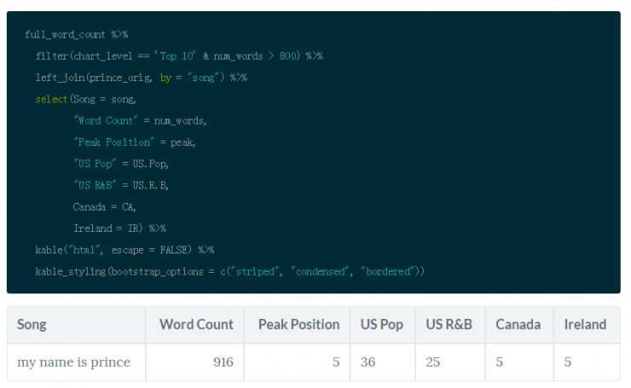Click the filter(chart_level line of code
The image size is (631, 388).
pos(179,56)
